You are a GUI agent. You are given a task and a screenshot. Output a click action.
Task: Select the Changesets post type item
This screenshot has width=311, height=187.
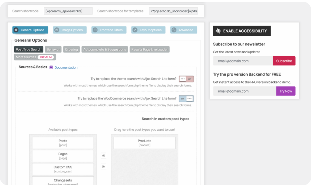[63, 181]
